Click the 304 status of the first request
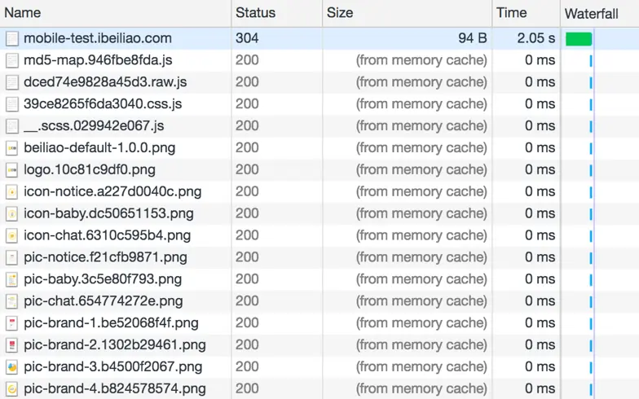Image resolution: width=639 pixels, height=399 pixels. click(x=247, y=38)
